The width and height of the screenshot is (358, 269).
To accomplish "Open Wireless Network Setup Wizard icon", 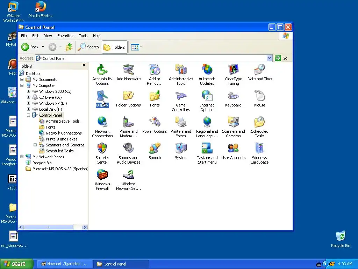I will (x=128, y=180).
